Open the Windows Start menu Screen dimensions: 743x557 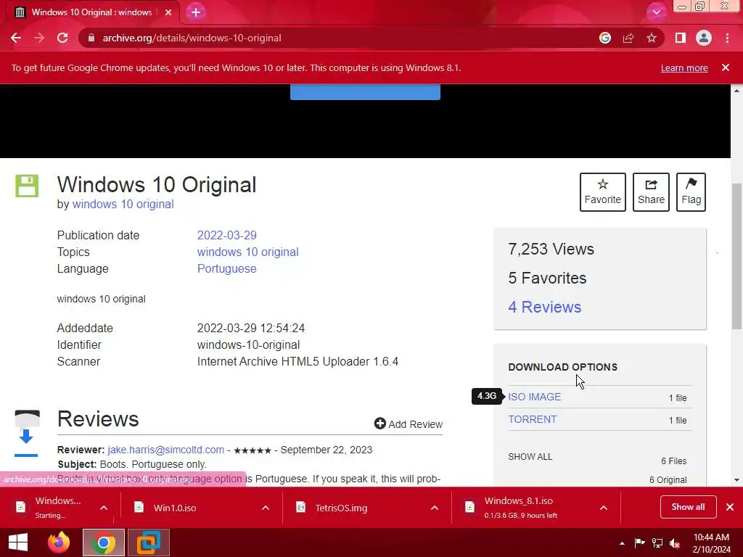pos(18,542)
